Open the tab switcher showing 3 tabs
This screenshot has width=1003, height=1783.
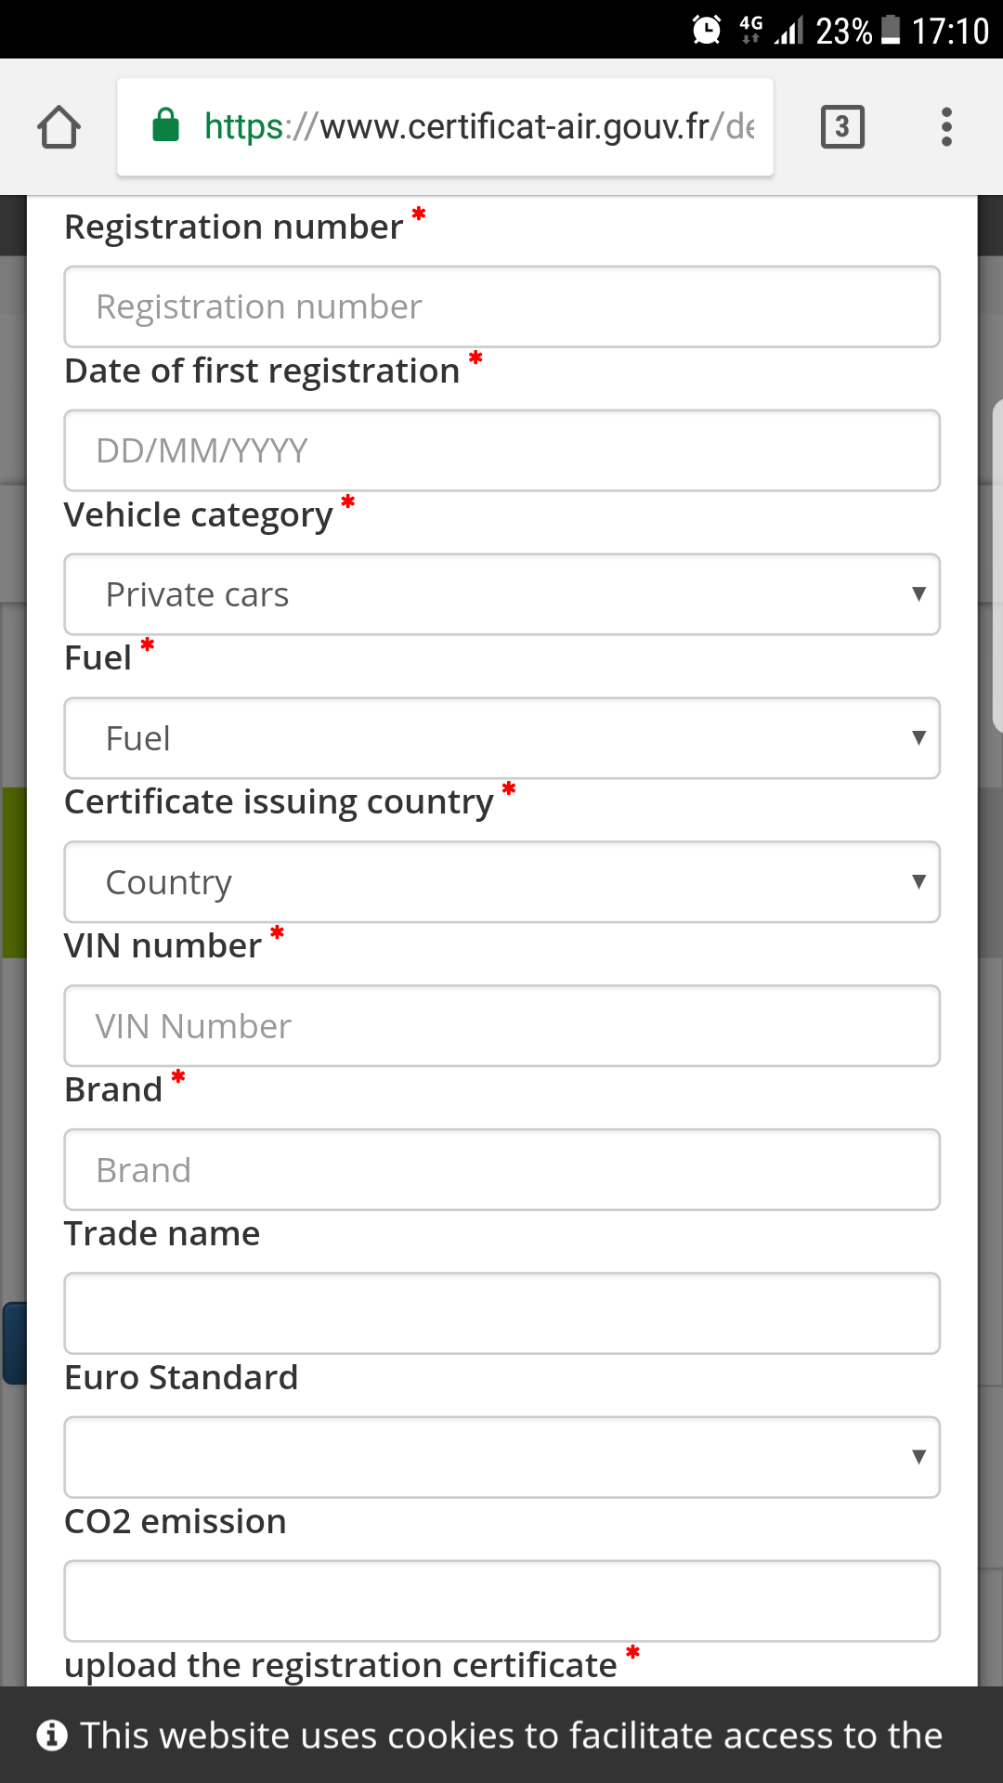coord(842,127)
